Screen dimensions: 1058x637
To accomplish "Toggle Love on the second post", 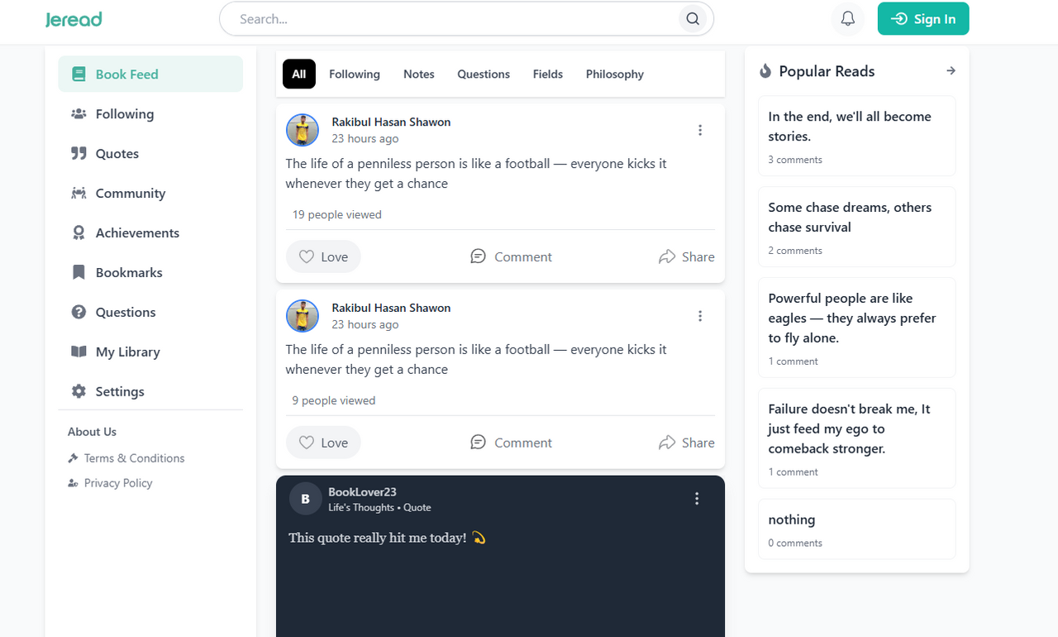I will [323, 443].
